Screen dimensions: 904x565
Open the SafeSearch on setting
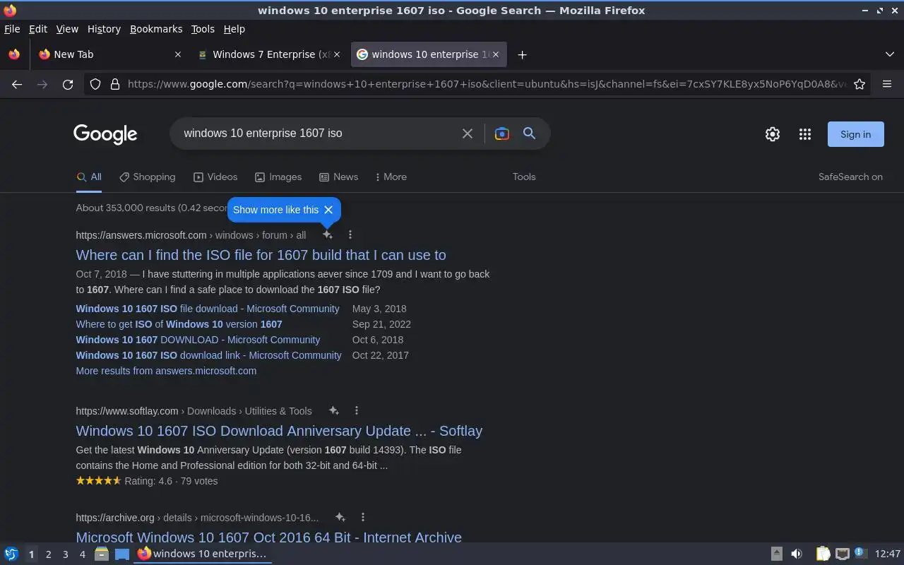tap(850, 177)
